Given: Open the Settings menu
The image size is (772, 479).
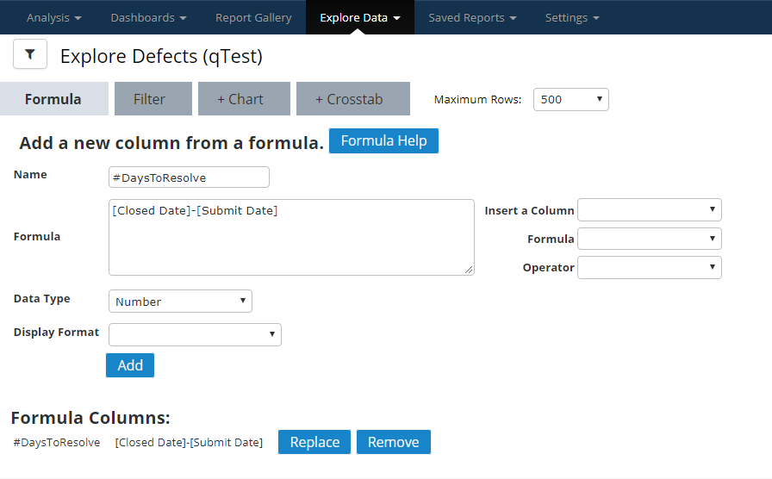Looking at the screenshot, I should coord(572,17).
